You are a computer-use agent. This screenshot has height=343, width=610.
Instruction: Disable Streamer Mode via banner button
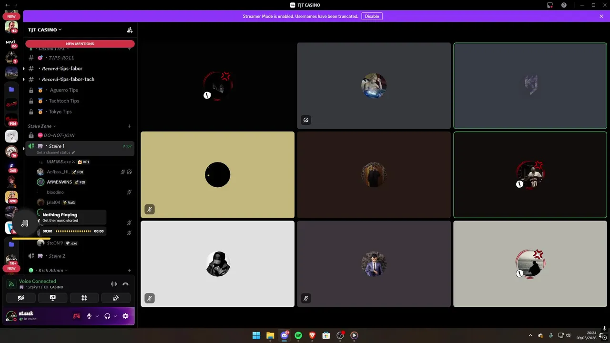(x=372, y=16)
